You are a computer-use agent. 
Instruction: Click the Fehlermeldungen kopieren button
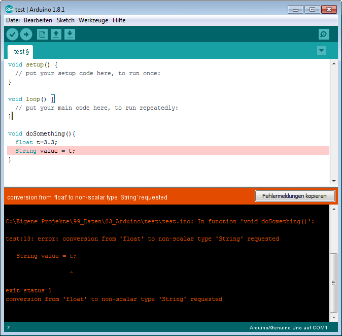[295, 196]
